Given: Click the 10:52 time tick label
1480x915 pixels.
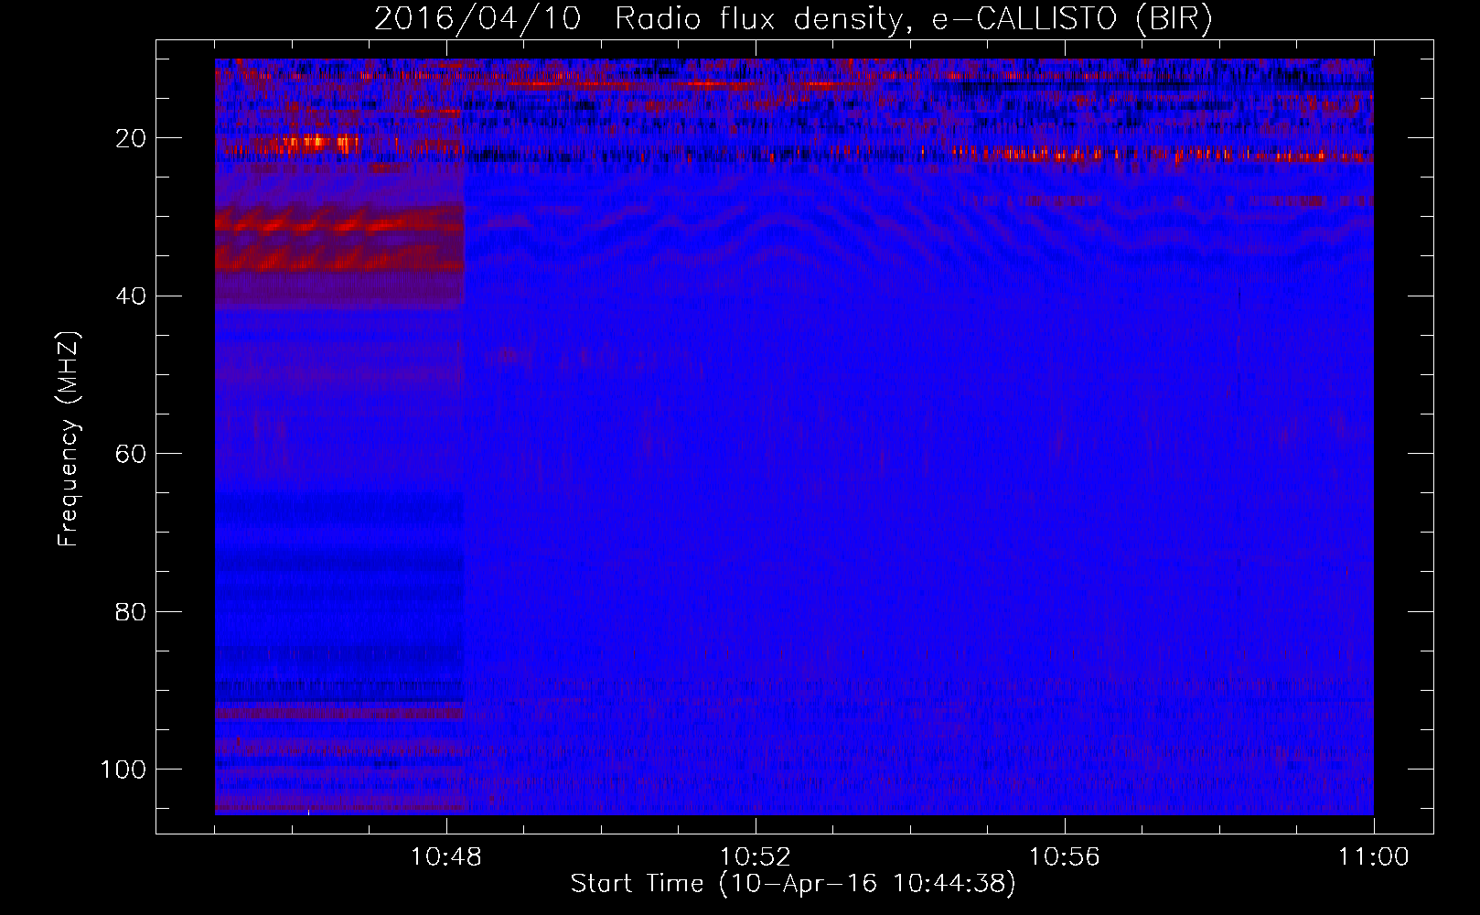Looking at the screenshot, I should [x=756, y=857].
